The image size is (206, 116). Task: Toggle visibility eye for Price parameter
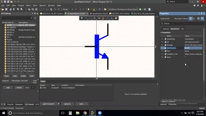coord(162,51)
